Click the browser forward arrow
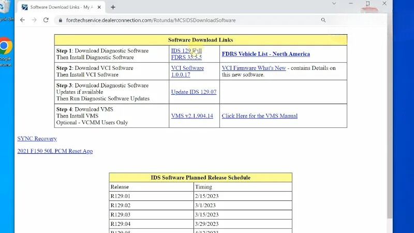This screenshot has width=414, height=233. click(34, 20)
